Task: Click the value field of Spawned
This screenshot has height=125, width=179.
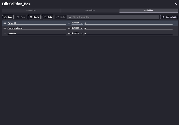Action: click(128, 33)
